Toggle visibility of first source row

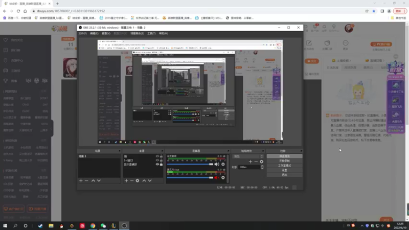click(157, 156)
